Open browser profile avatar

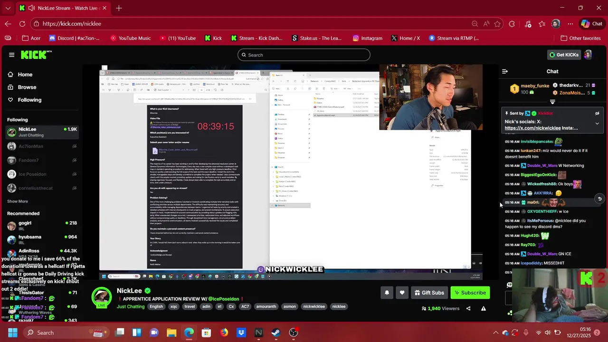[x=556, y=24]
